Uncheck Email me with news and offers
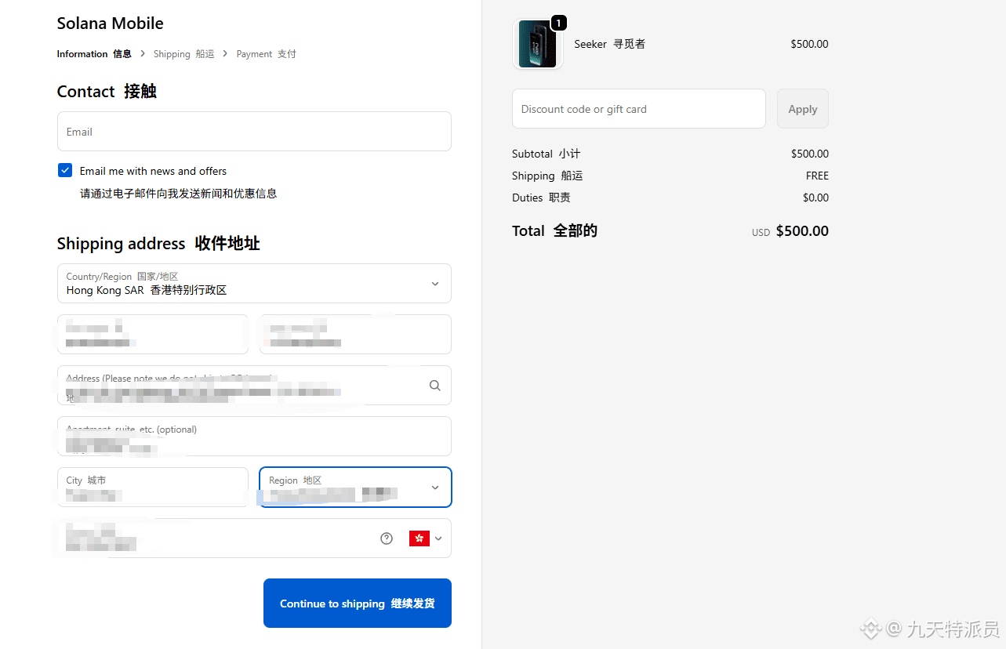The height and width of the screenshot is (649, 1006). [65, 171]
